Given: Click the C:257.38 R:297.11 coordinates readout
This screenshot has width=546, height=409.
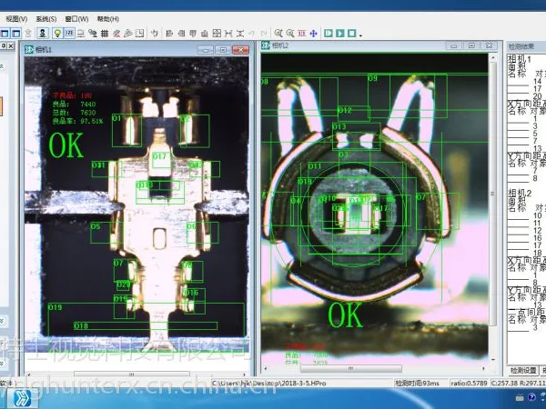Looking at the screenshot, I should point(518,383).
